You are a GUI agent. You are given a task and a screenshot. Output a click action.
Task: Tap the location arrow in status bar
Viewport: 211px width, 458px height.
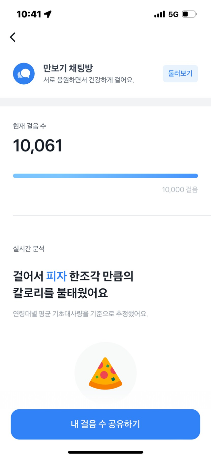48,14
